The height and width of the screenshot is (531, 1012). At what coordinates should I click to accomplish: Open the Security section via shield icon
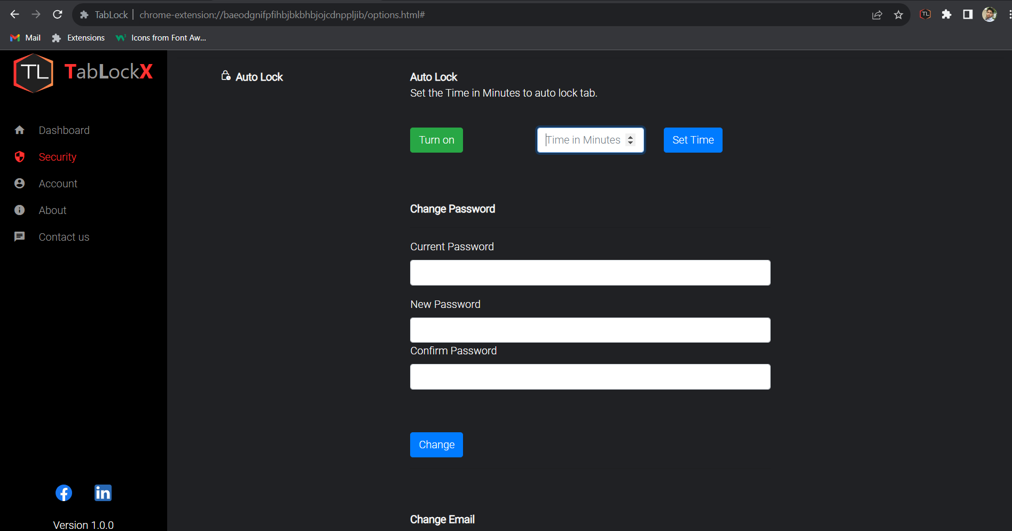20,157
